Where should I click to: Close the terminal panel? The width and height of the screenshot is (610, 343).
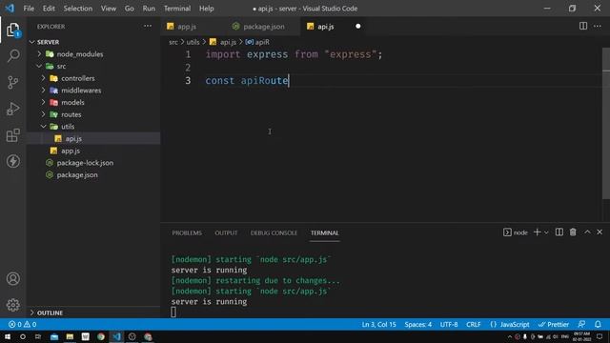pos(600,232)
